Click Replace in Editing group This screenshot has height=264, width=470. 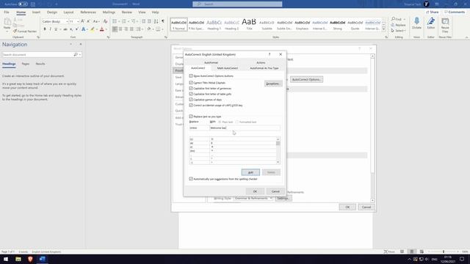(398, 25)
